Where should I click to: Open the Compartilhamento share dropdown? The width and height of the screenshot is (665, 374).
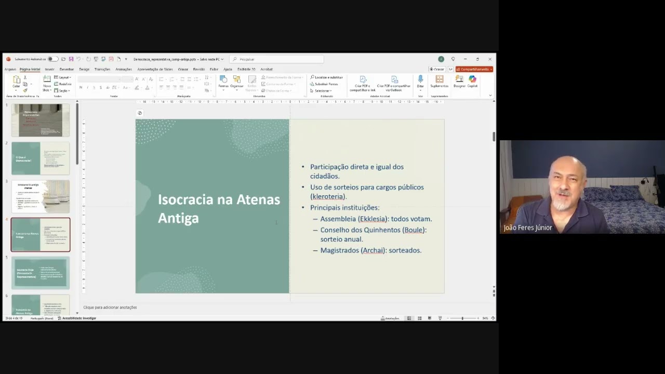coord(474,69)
